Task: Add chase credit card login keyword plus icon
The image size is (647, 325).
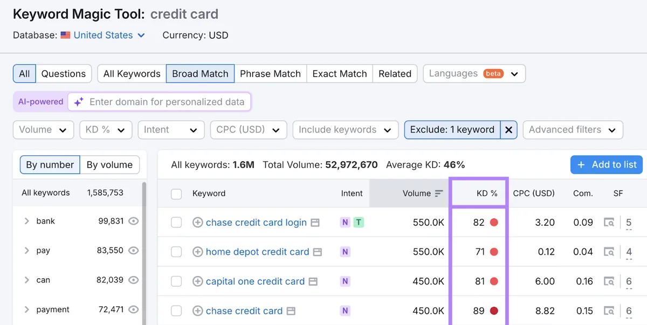Action: click(198, 223)
